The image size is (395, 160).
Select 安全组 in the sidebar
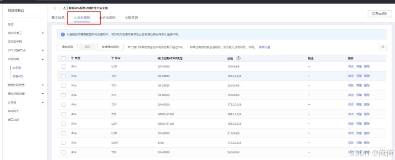(17, 68)
